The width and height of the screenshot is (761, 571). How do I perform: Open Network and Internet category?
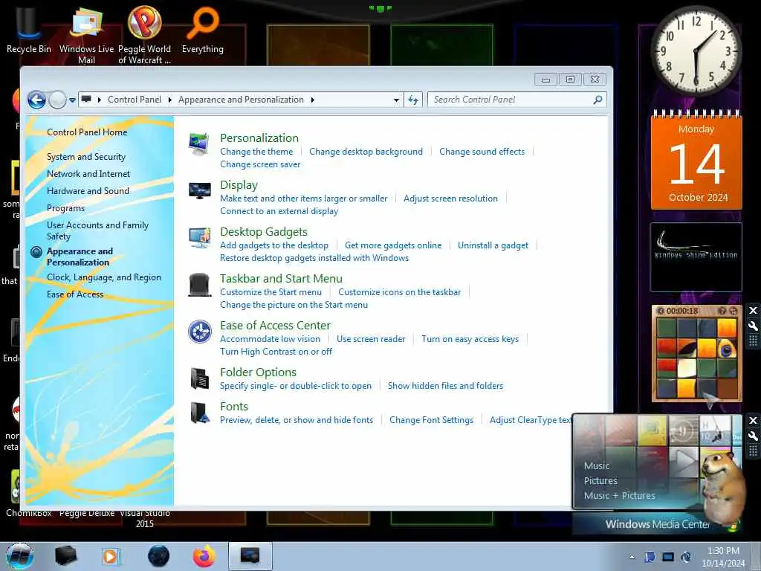pos(88,174)
